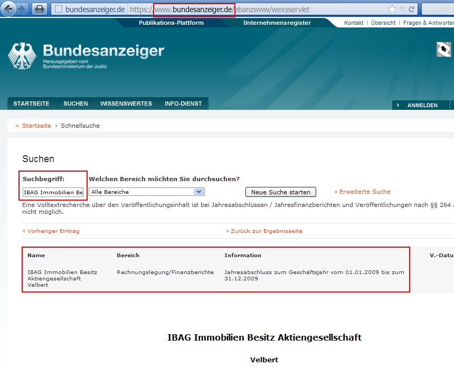Viewport: 454px width, 367px height.
Task: Click Neue Suche starten button
Action: 280,192
